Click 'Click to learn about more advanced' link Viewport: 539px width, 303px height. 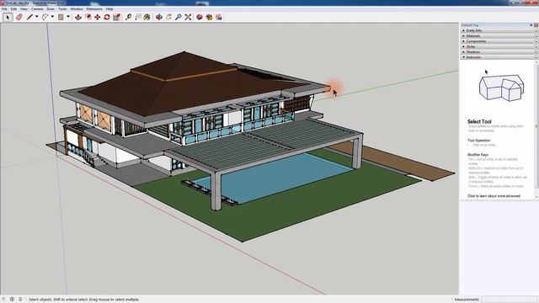(x=494, y=196)
